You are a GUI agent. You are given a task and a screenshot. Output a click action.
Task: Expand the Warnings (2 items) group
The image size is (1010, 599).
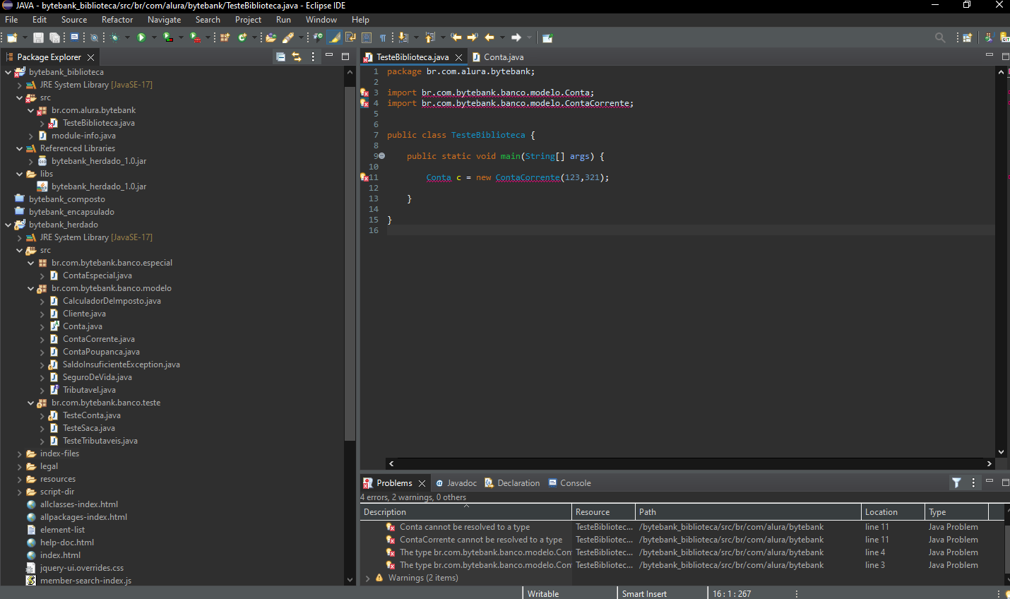[x=367, y=578]
